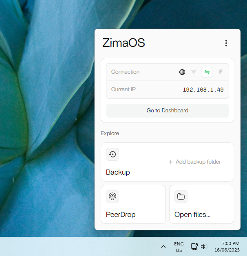Select the globe remote connection icon
This screenshot has width=247, height=256.
[x=182, y=72]
